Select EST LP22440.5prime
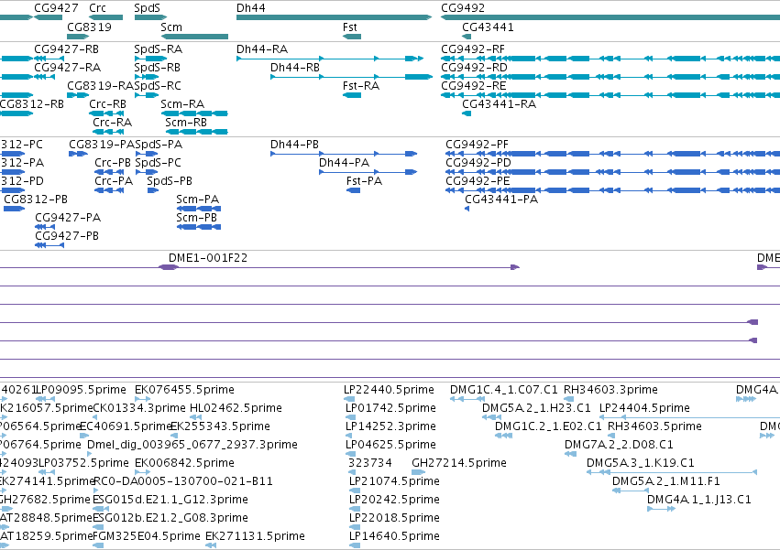780x550 pixels. coord(349,399)
